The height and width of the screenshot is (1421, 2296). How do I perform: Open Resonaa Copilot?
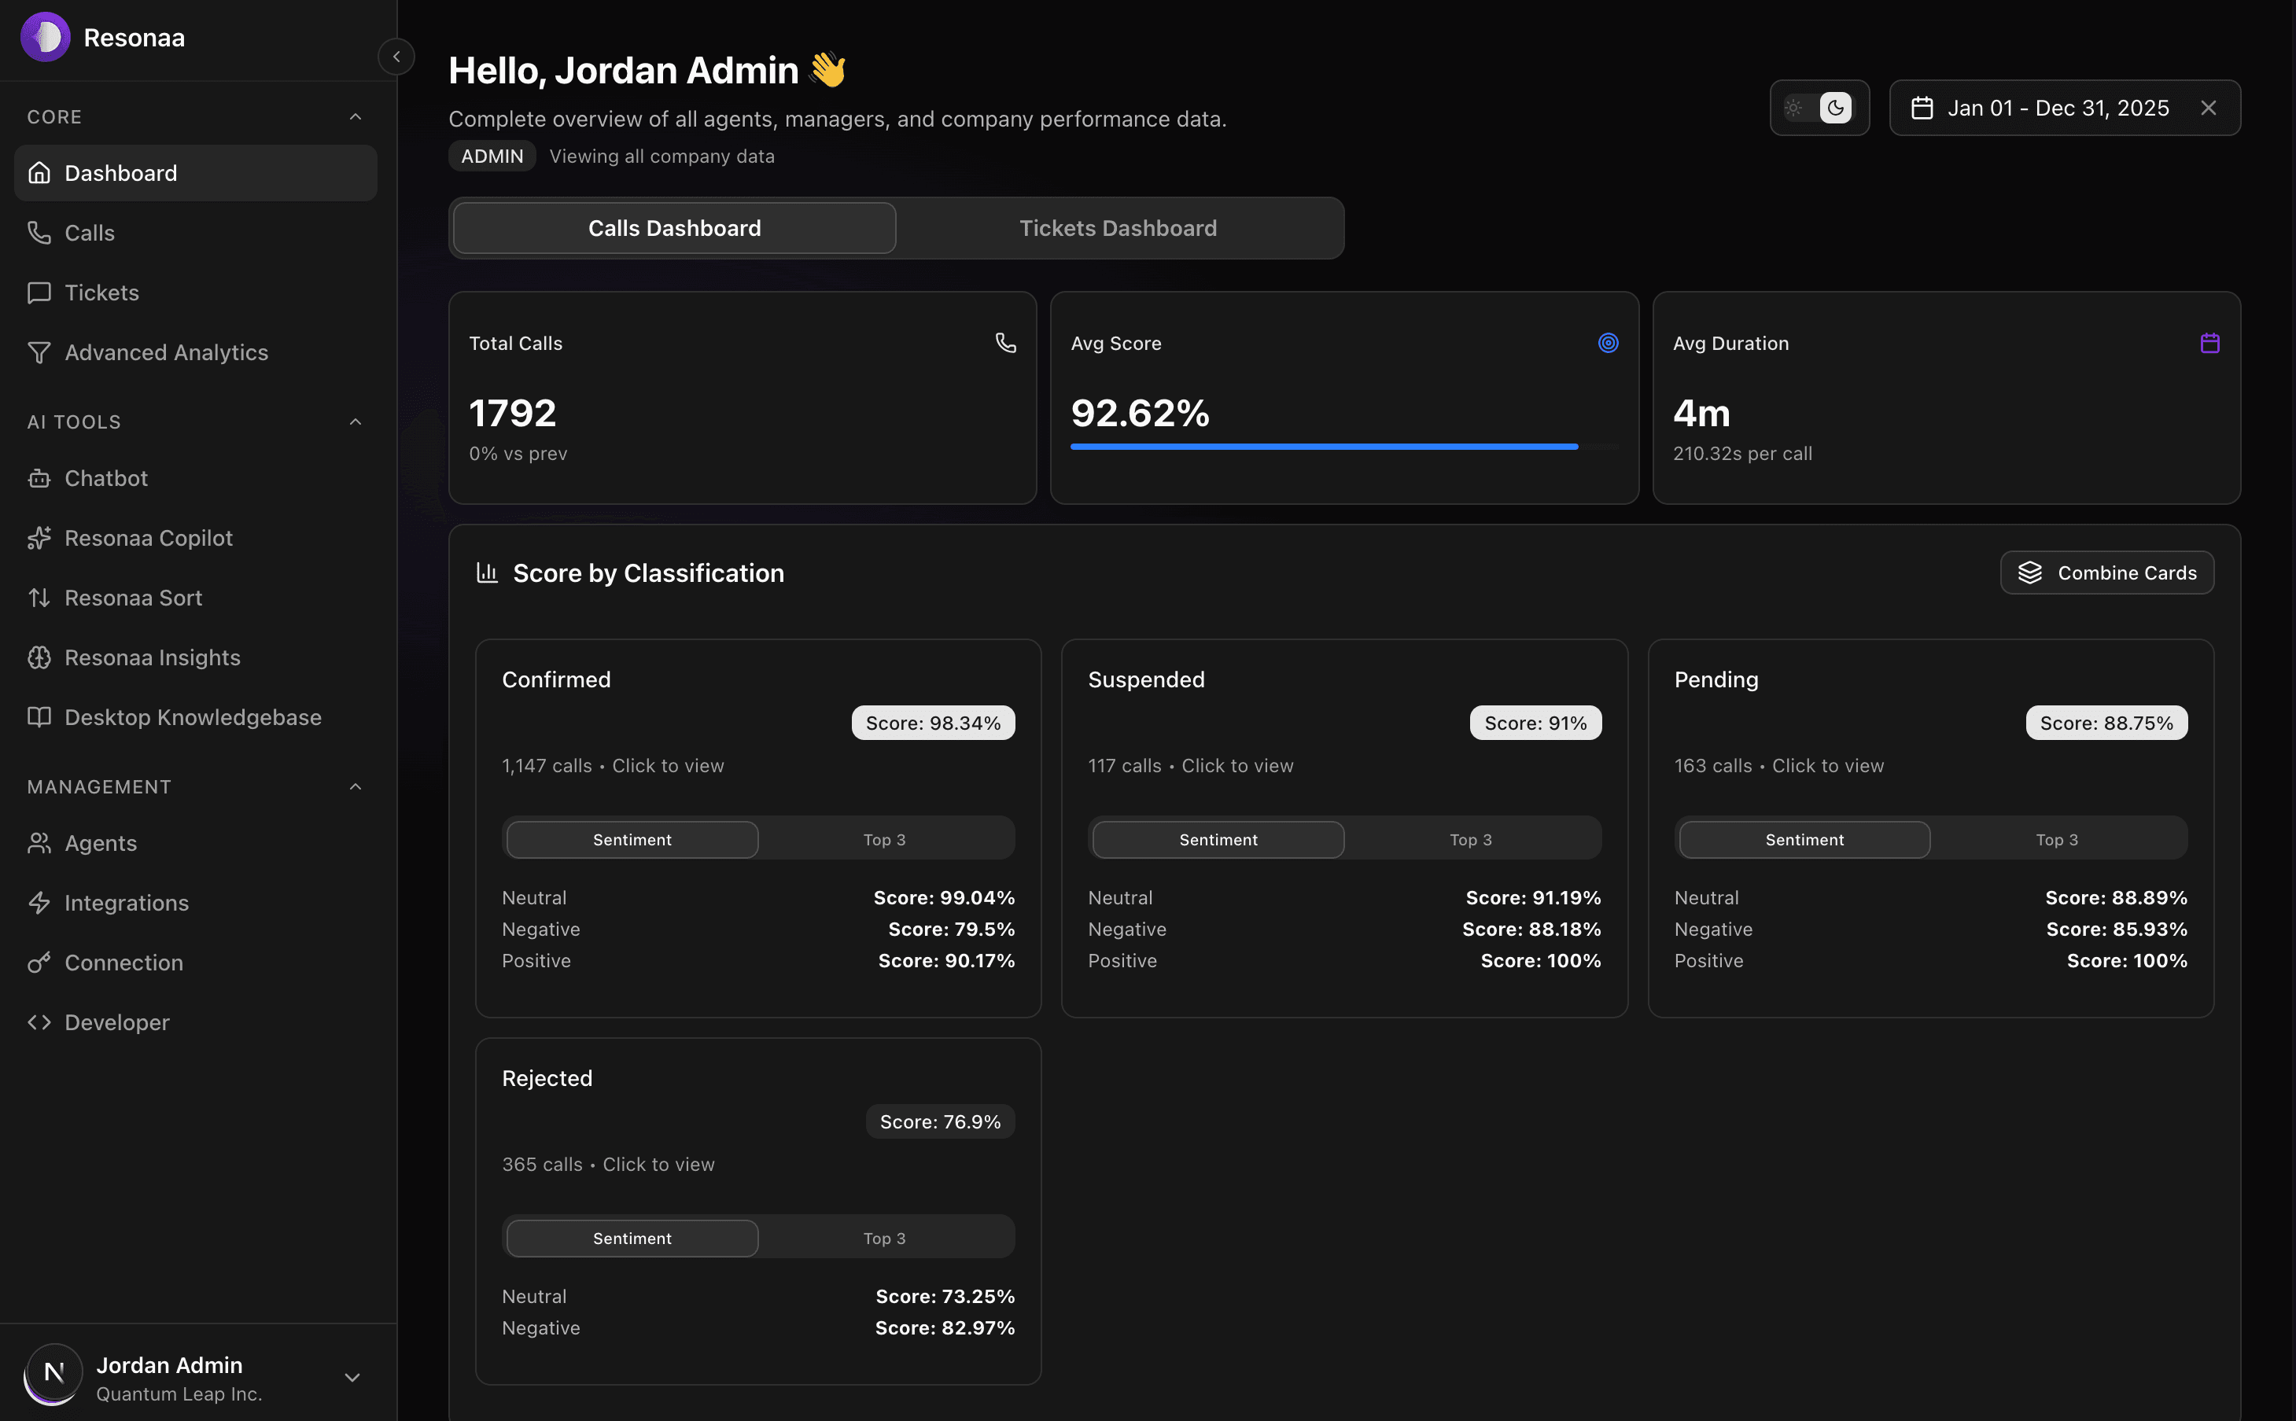coord(148,538)
